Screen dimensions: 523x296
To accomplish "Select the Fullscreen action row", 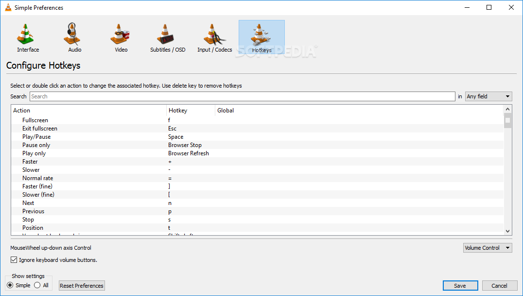I will (257, 120).
